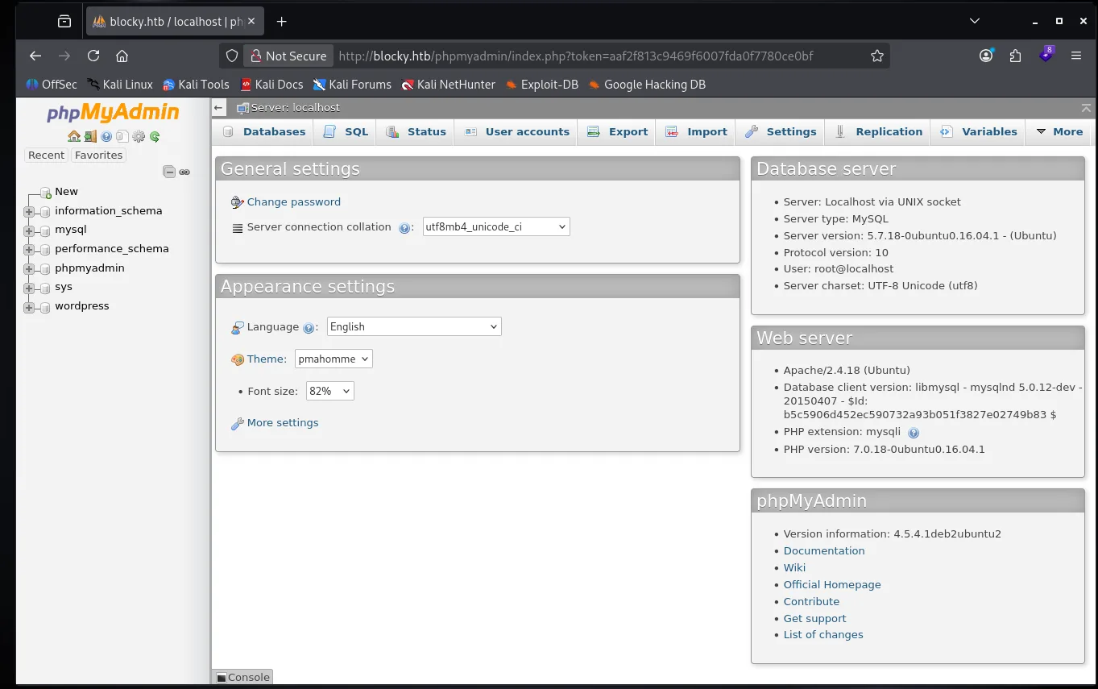This screenshot has height=689, width=1098.
Task: Click the help icon beside Language
Action: [309, 328]
